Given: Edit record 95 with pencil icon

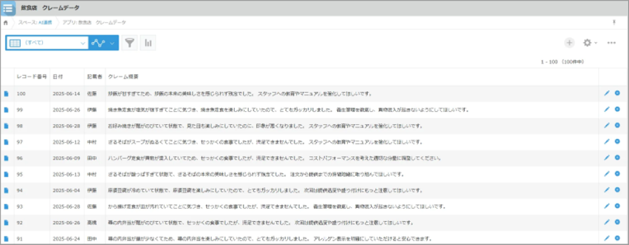Looking at the screenshot, I should (x=606, y=174).
